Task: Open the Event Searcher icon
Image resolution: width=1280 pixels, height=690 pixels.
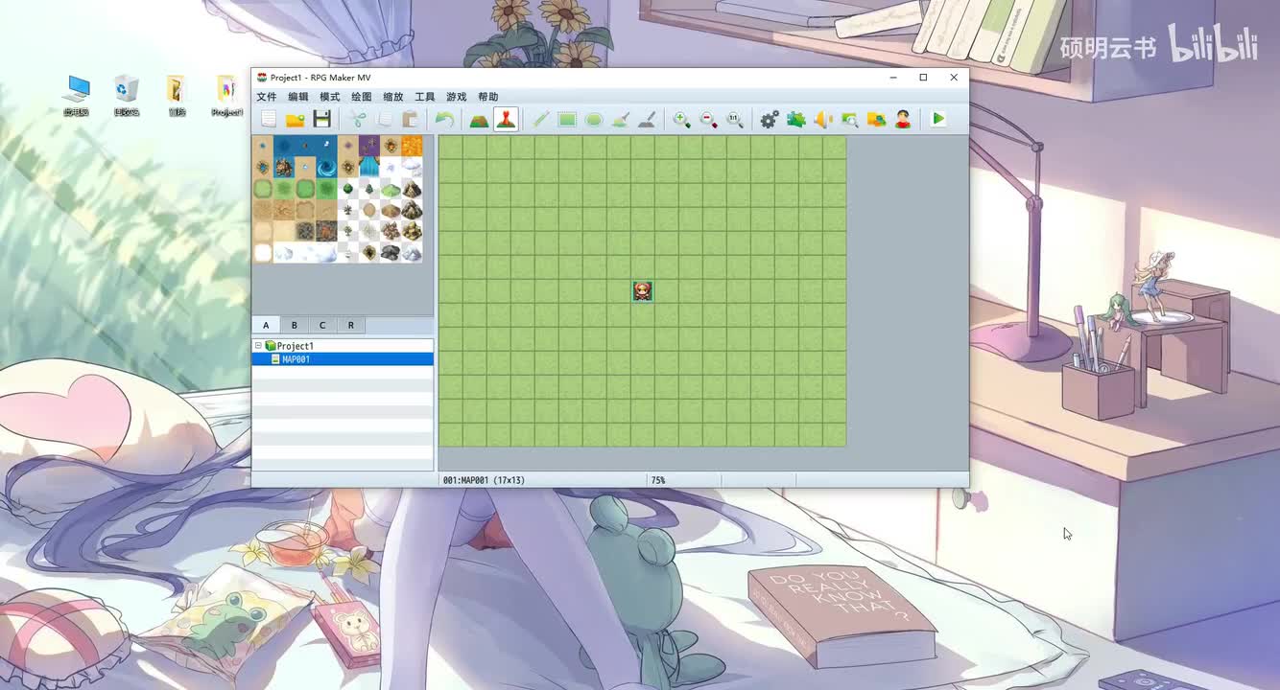Action: tap(849, 119)
